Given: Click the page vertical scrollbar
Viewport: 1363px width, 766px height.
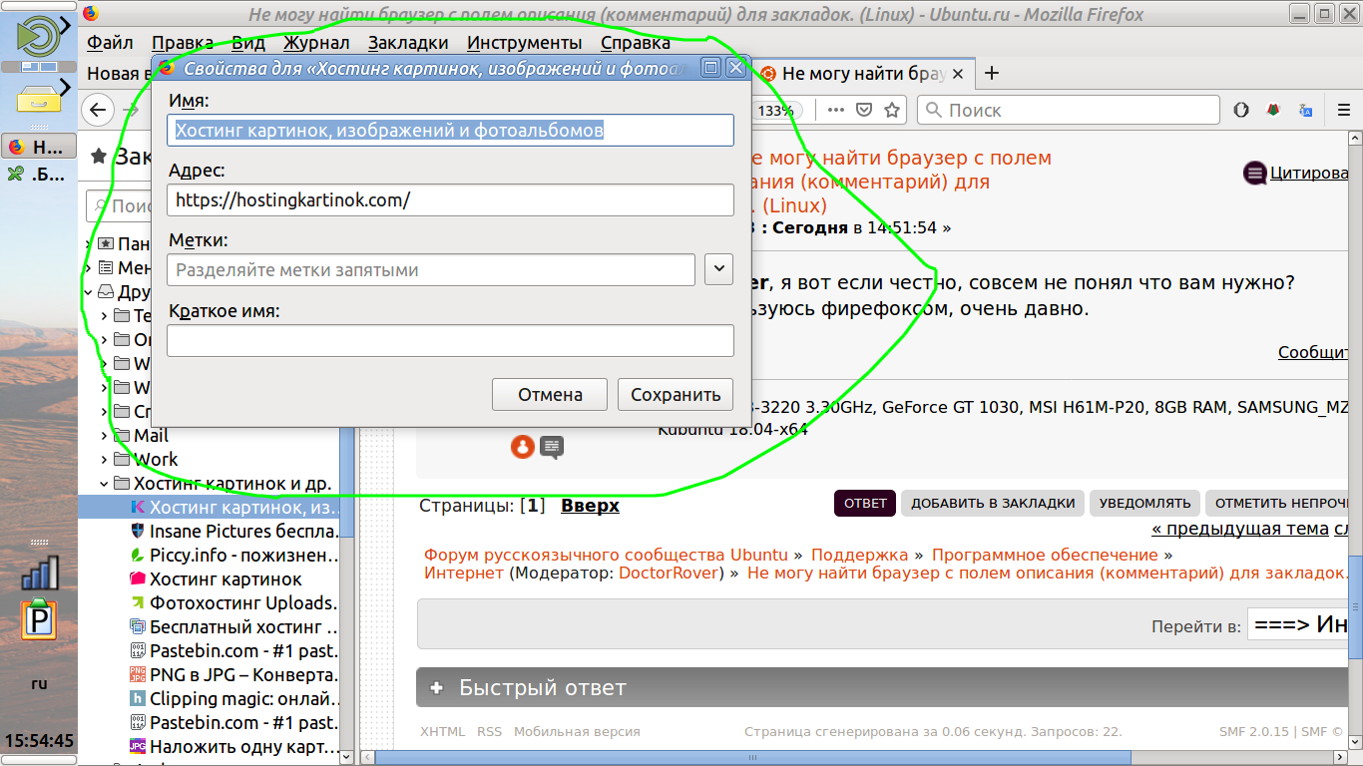Looking at the screenshot, I should [1356, 608].
